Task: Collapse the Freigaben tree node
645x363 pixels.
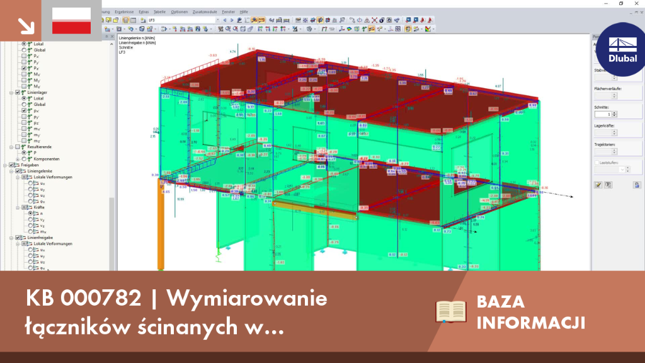Action: 5,165
